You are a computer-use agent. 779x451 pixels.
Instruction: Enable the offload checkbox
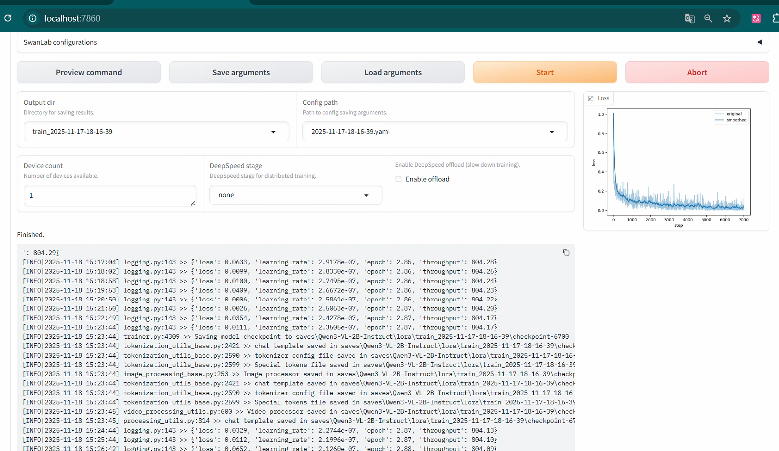click(x=398, y=179)
